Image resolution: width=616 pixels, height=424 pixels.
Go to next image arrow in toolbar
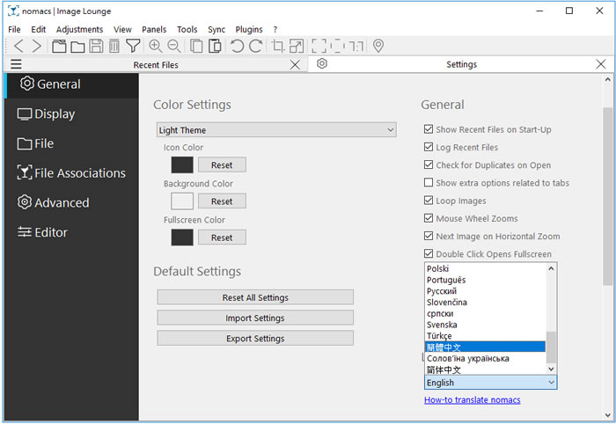point(37,46)
